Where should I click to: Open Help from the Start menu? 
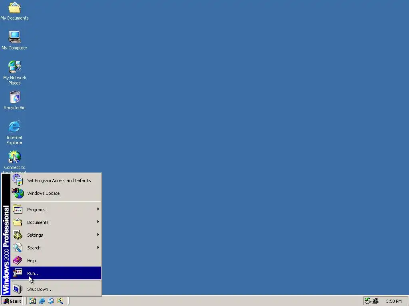56,261
